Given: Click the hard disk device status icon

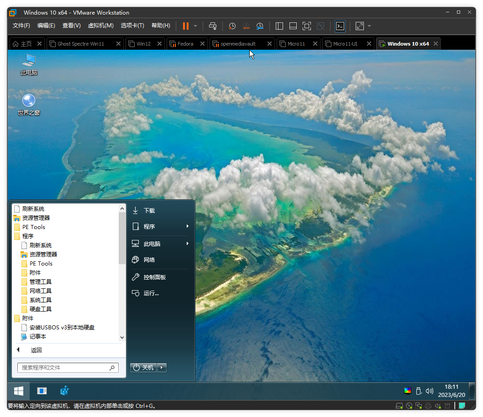Looking at the screenshot, I should click(x=399, y=406).
